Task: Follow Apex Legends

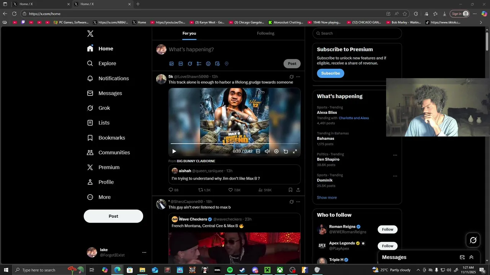Action: click(387, 246)
